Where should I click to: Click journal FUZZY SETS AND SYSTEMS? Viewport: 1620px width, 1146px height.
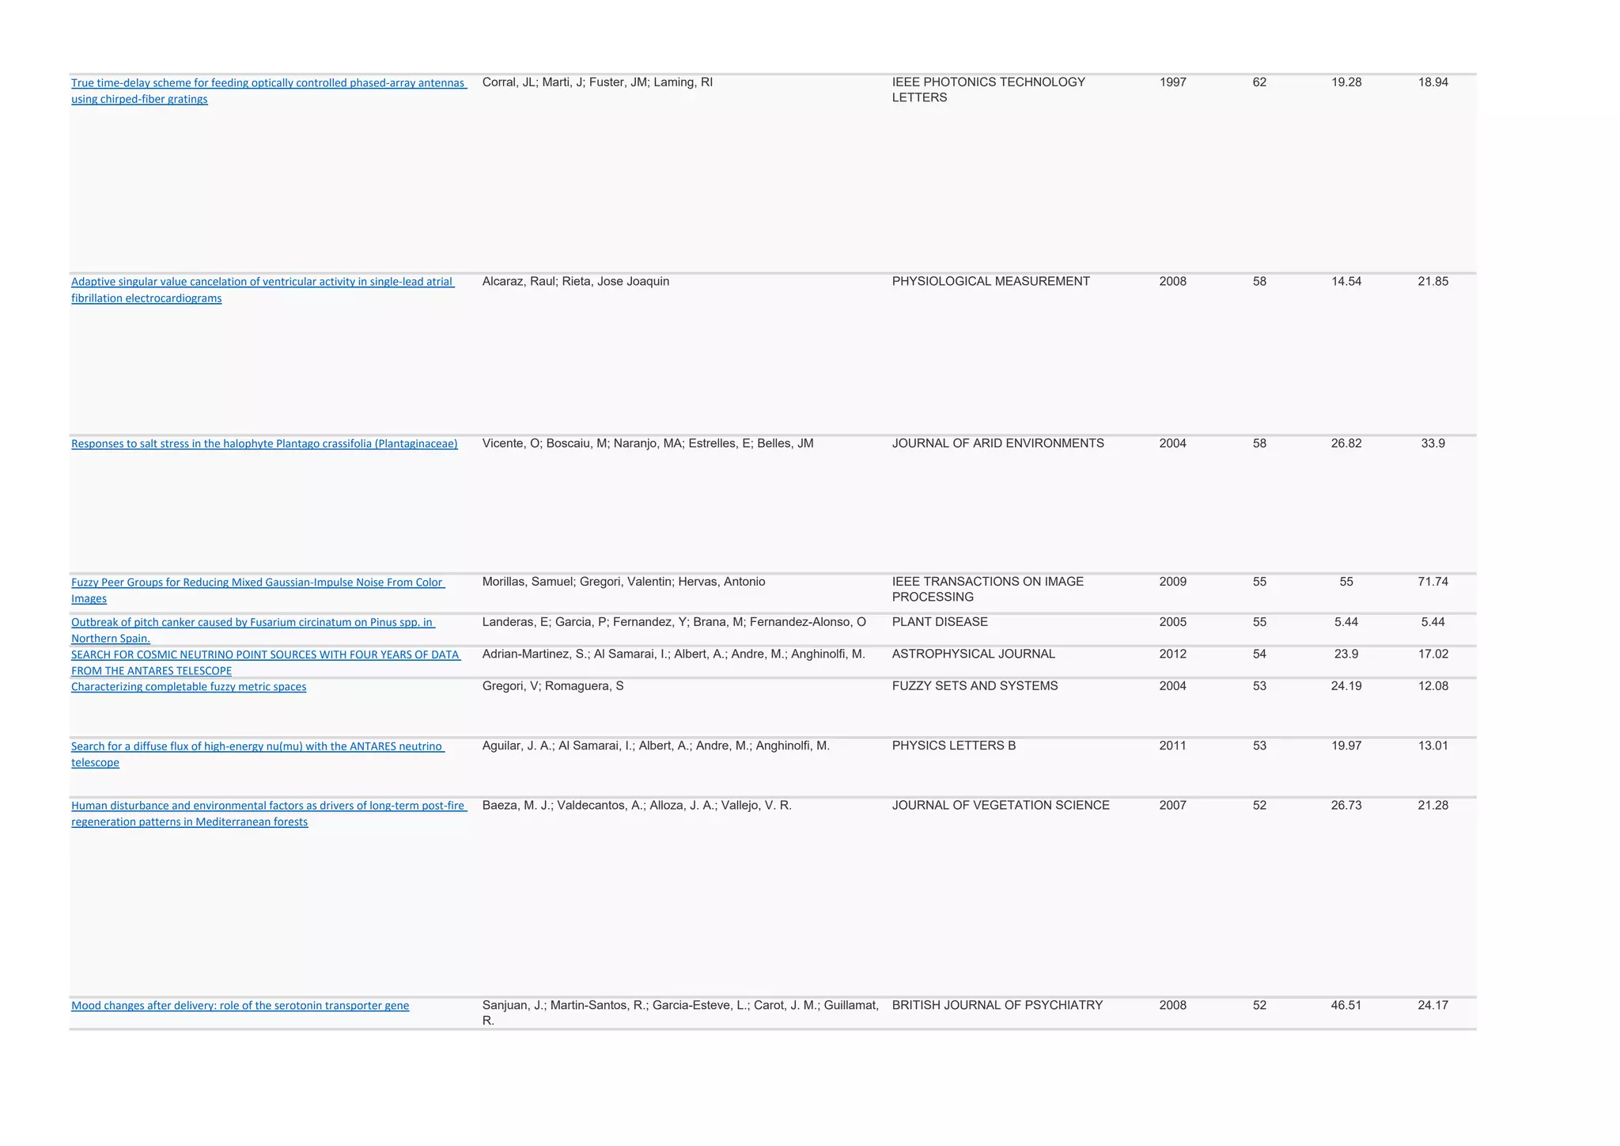(975, 686)
